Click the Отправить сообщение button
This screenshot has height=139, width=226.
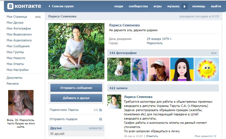[76, 88]
